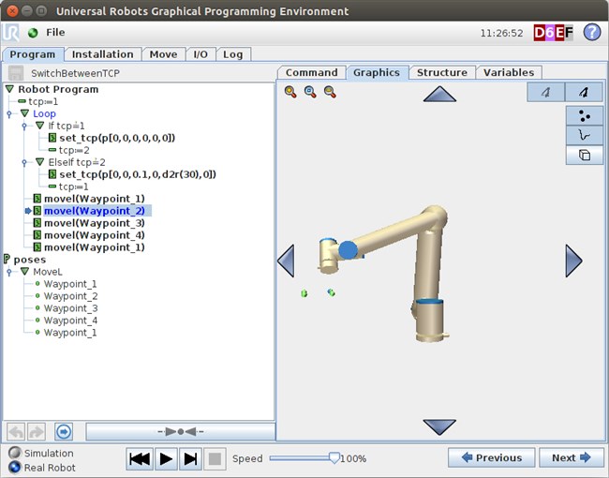Switch to the Command tab
Viewport: 609px width, 478px height.
[x=311, y=73]
